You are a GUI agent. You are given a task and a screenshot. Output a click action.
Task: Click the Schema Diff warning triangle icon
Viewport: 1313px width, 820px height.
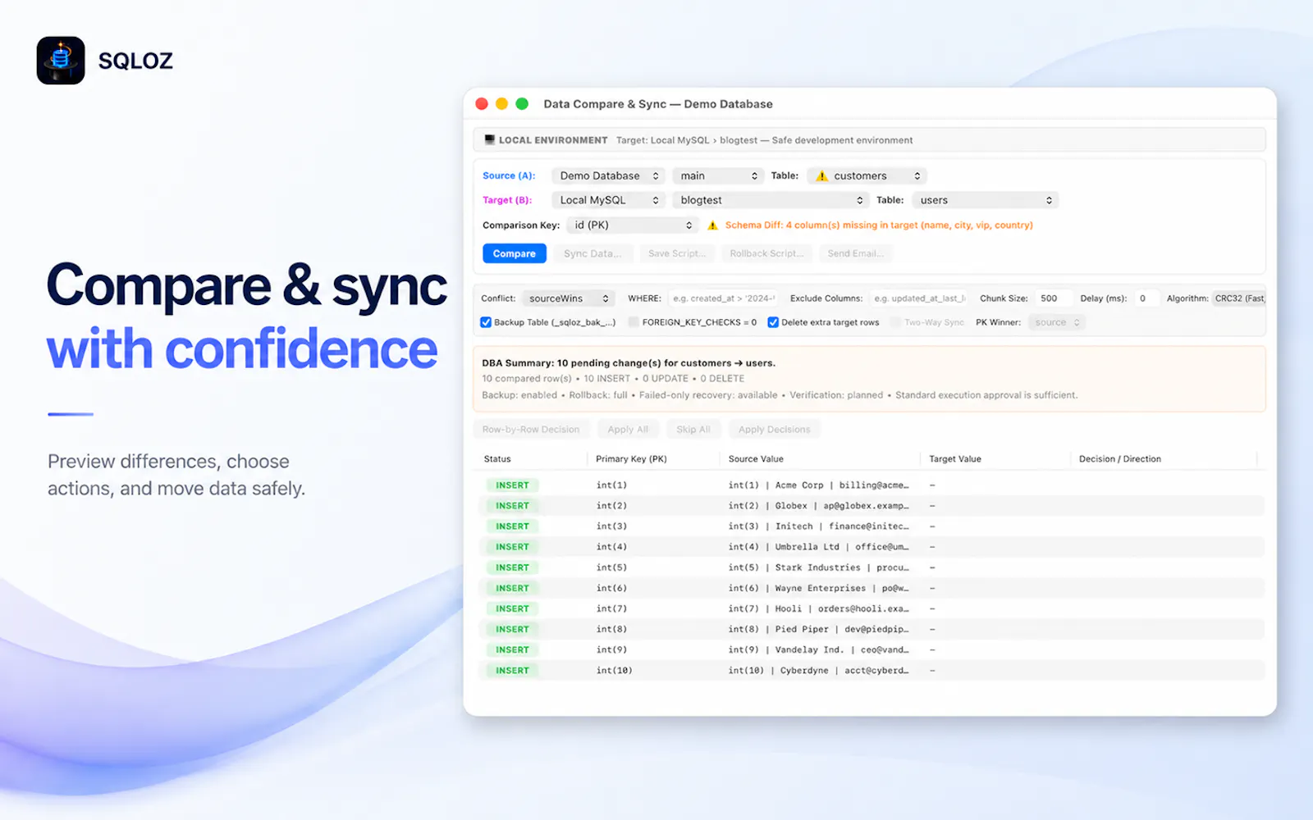(712, 225)
